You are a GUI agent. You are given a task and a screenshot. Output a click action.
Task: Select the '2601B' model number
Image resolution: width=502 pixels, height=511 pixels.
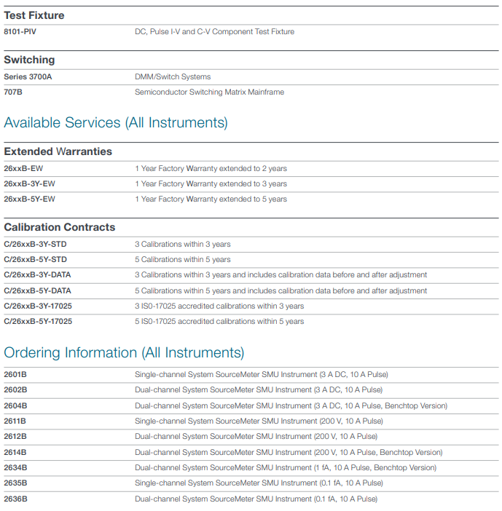pos(15,374)
